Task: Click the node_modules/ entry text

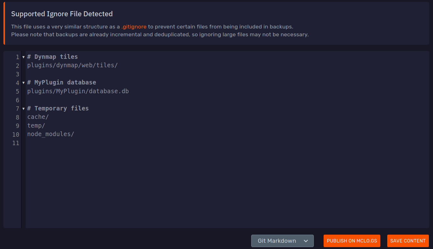Action: [x=50, y=134]
